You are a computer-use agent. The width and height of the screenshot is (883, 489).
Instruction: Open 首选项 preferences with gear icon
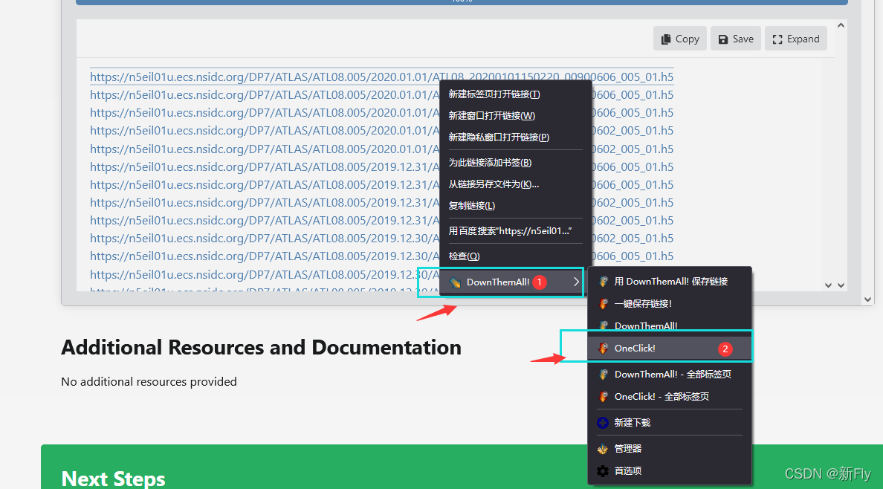670,471
